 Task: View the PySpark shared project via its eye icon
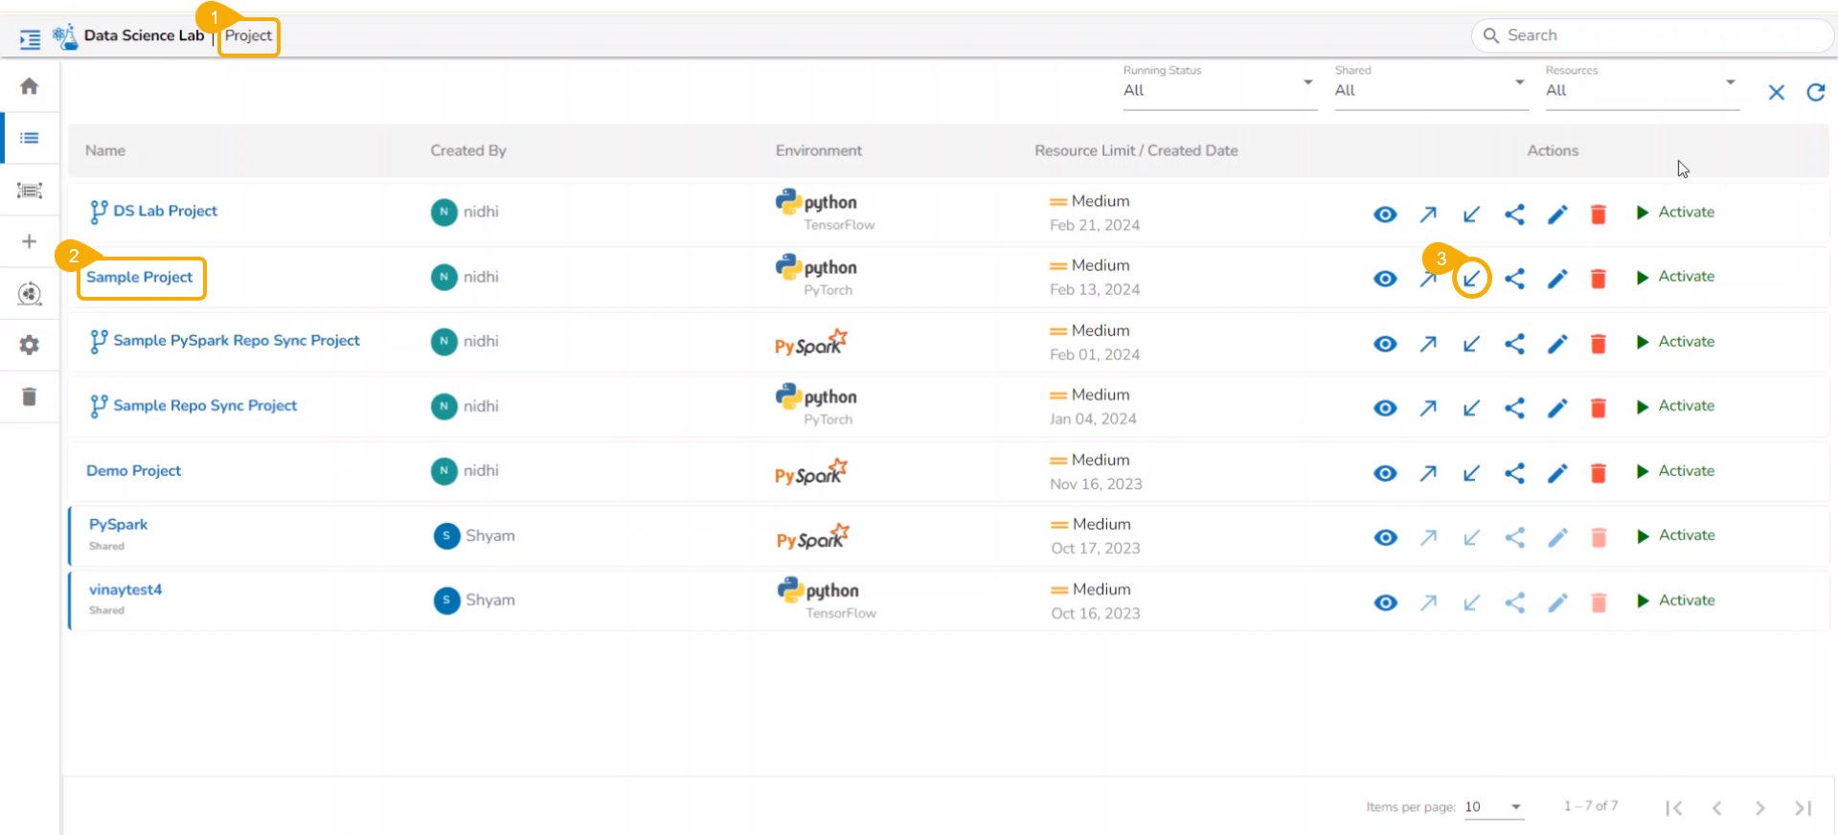(x=1385, y=538)
